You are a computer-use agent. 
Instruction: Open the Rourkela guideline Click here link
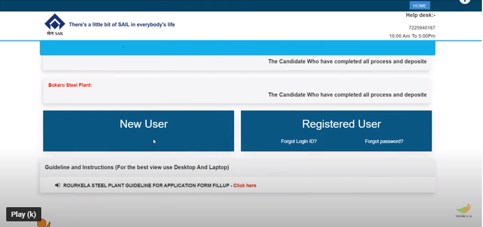click(244, 185)
